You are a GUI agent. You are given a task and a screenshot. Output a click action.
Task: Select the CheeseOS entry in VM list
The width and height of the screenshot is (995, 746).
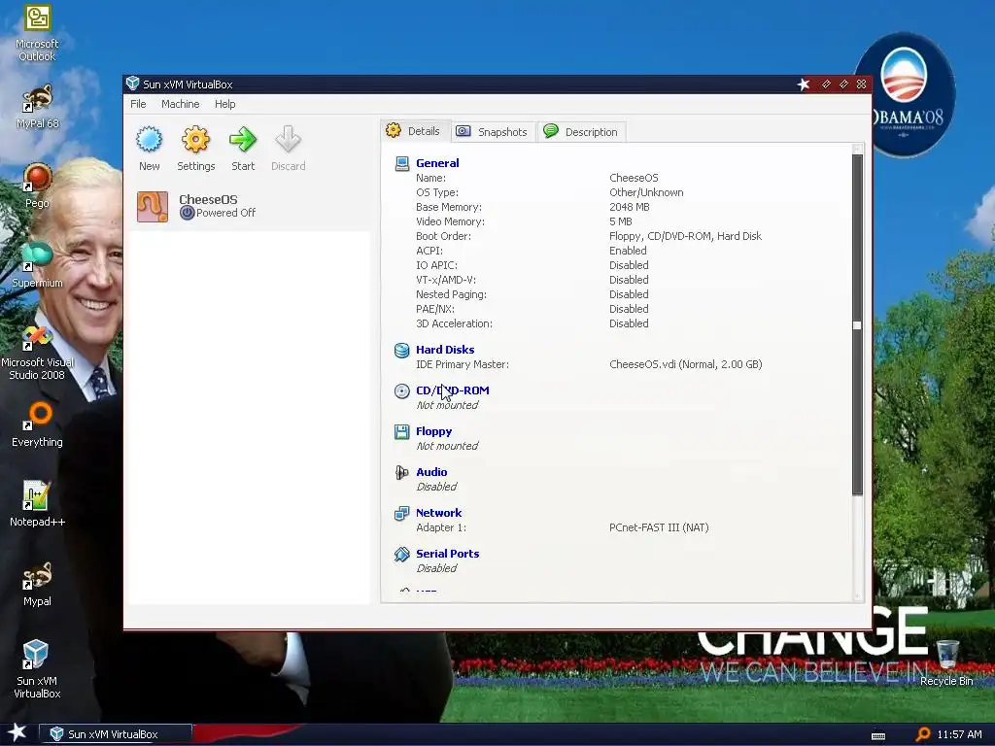tap(250, 207)
